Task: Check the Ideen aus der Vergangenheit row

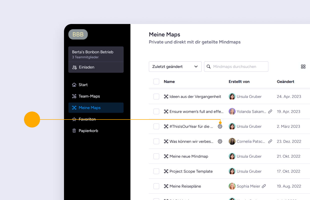Action: tap(156, 96)
